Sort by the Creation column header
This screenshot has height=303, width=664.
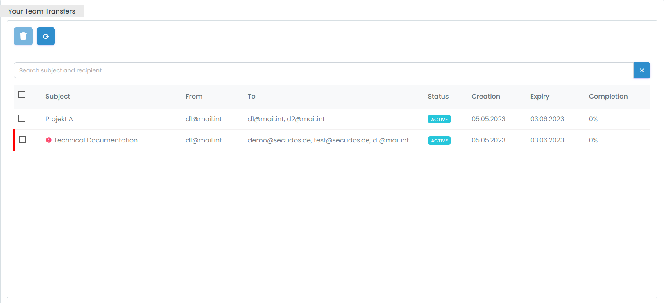[485, 97]
